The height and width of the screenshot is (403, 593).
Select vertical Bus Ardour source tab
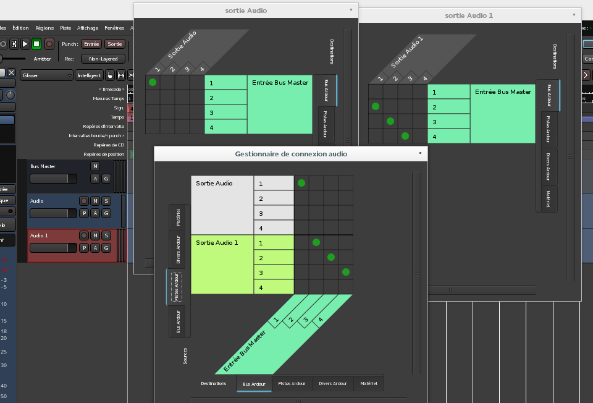(x=178, y=321)
